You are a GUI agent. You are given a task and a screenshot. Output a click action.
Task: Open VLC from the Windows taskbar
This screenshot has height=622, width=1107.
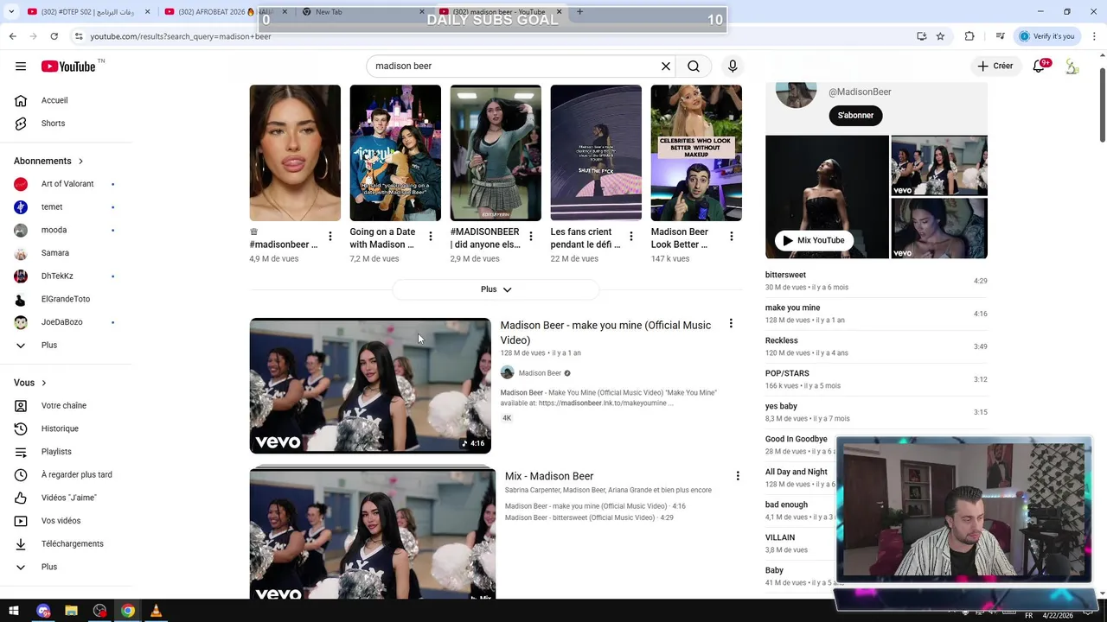tap(156, 611)
